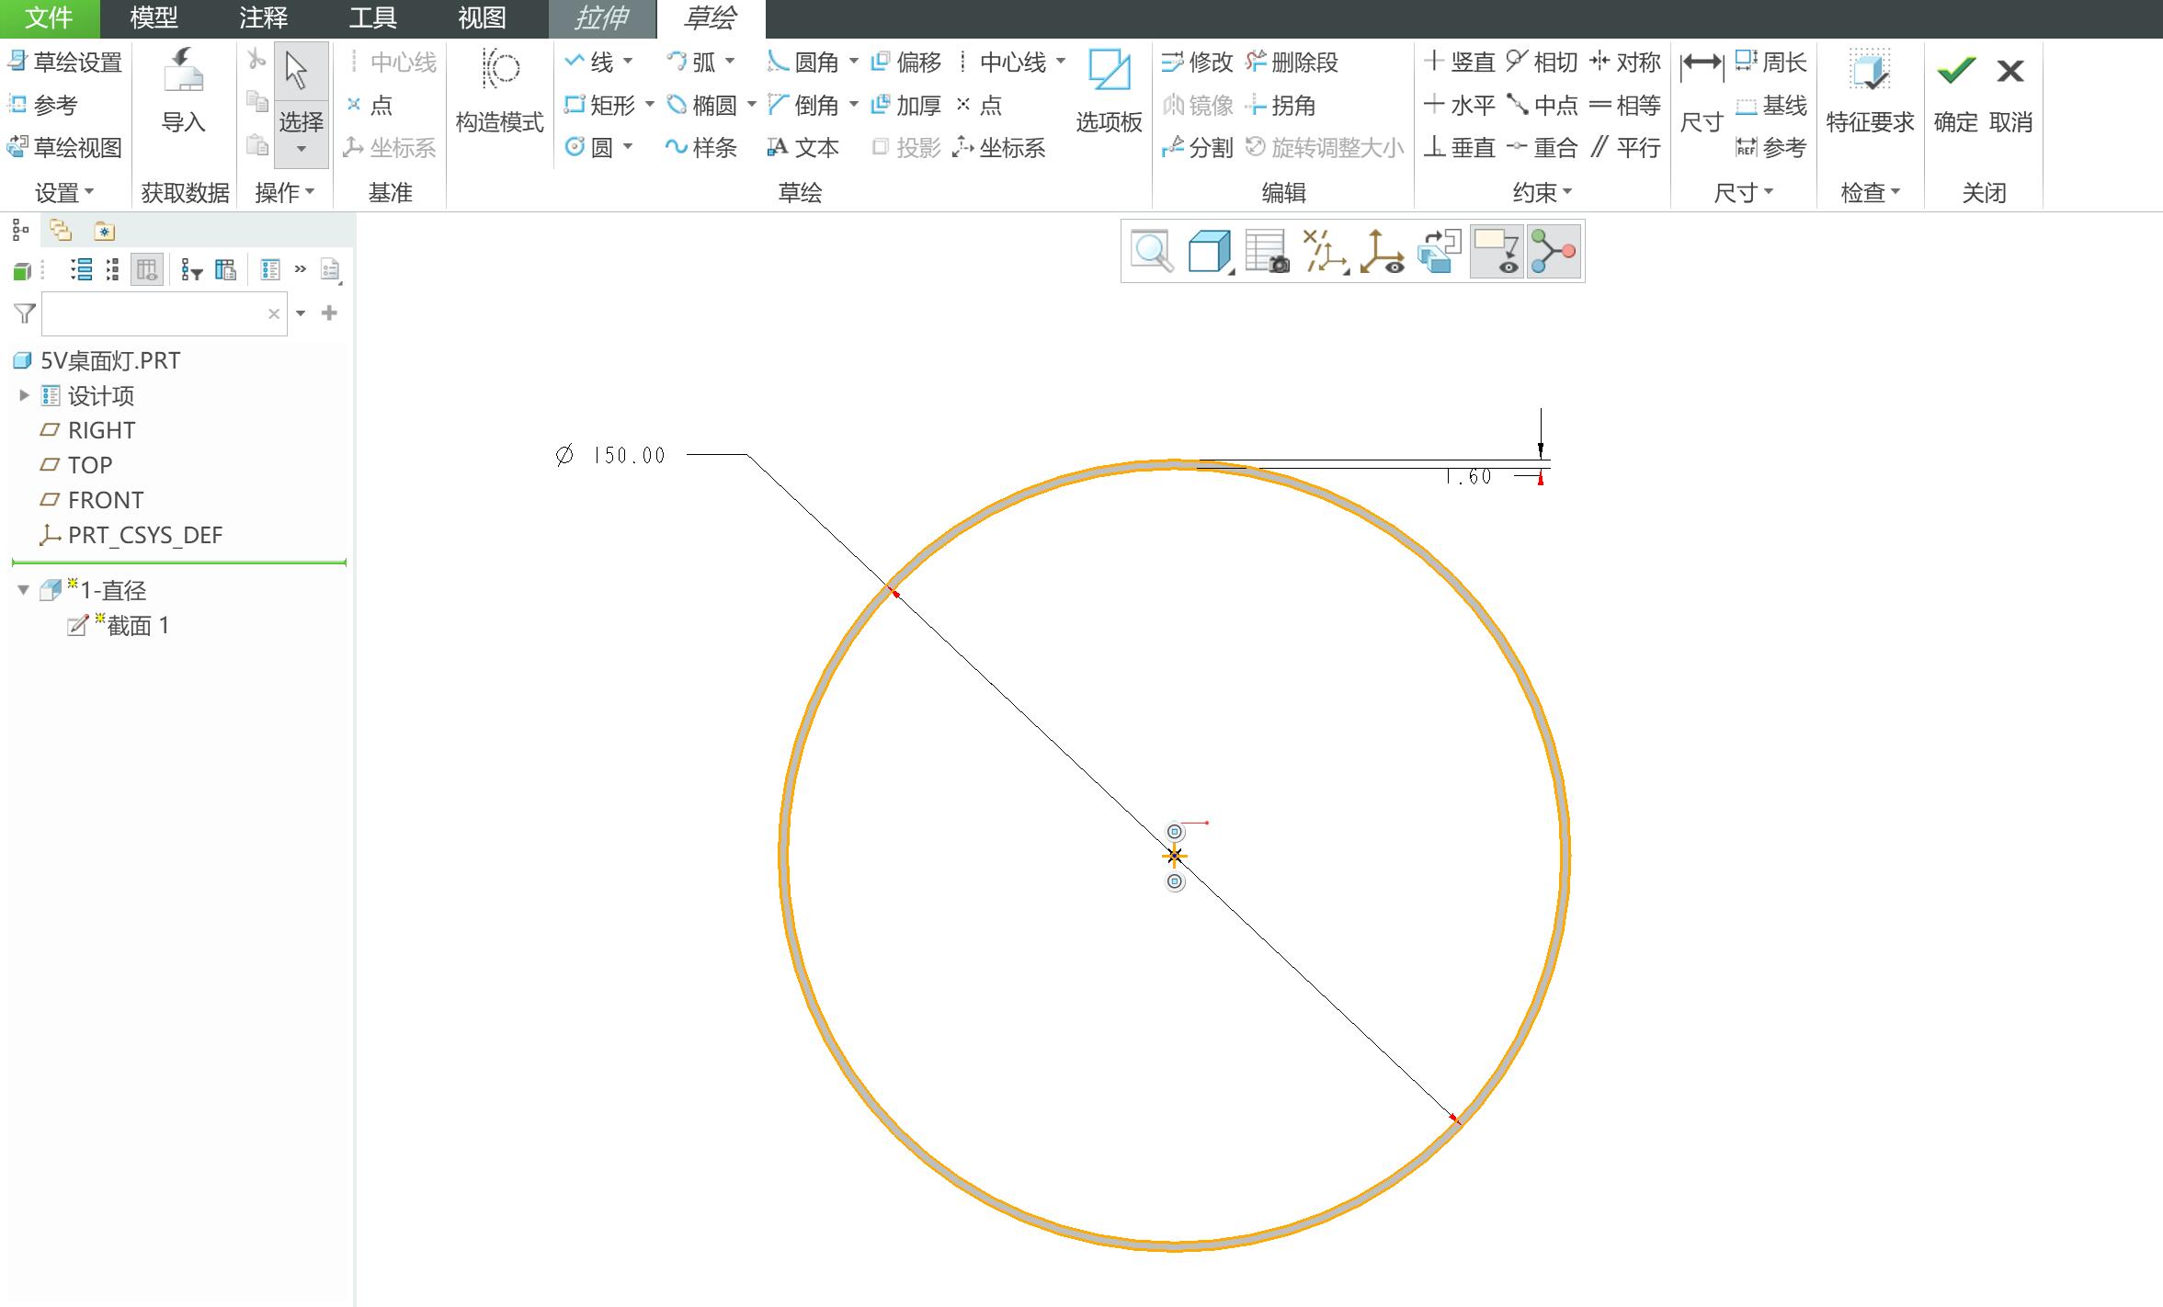Click the 加厚 thicken tool
Image resolution: width=2163 pixels, height=1307 pixels.
(x=905, y=105)
